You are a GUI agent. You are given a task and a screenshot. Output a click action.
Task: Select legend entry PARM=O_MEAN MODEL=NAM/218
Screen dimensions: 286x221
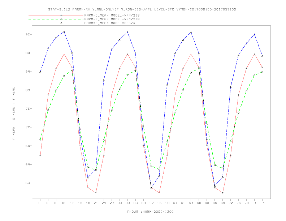pos(112,15)
